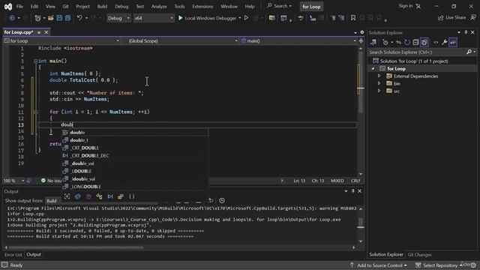Click Solution Explorer search magnifier icon
Screen dimensions: 480x270
469,52
